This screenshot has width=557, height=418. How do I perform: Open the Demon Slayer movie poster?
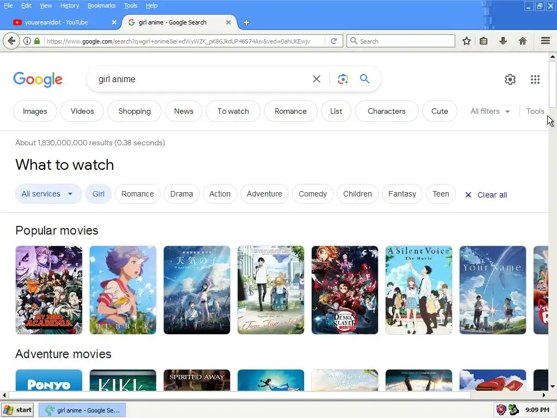tap(344, 290)
